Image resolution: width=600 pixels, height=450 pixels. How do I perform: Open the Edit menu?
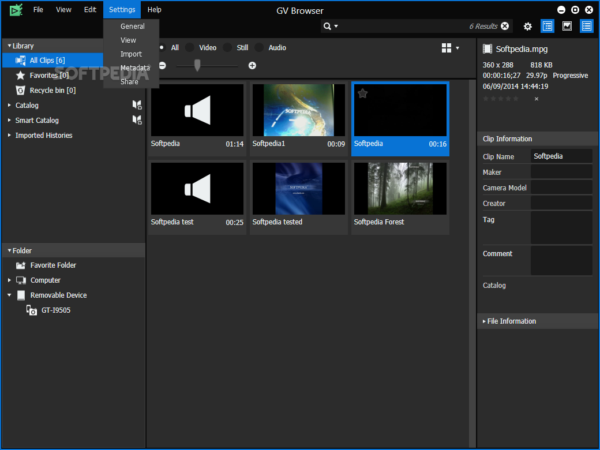[x=91, y=10]
